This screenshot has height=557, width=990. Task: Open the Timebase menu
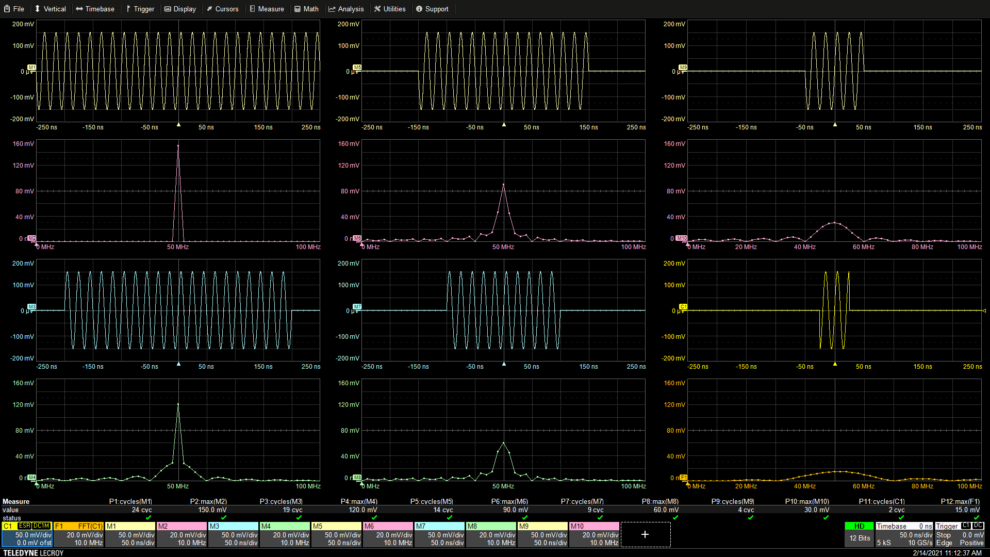tap(95, 9)
